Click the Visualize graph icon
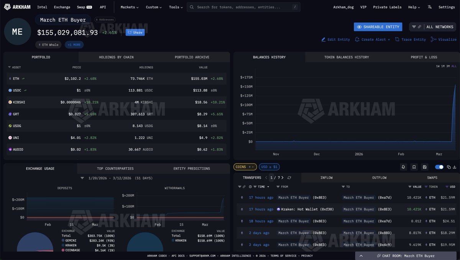 tap(434, 39)
